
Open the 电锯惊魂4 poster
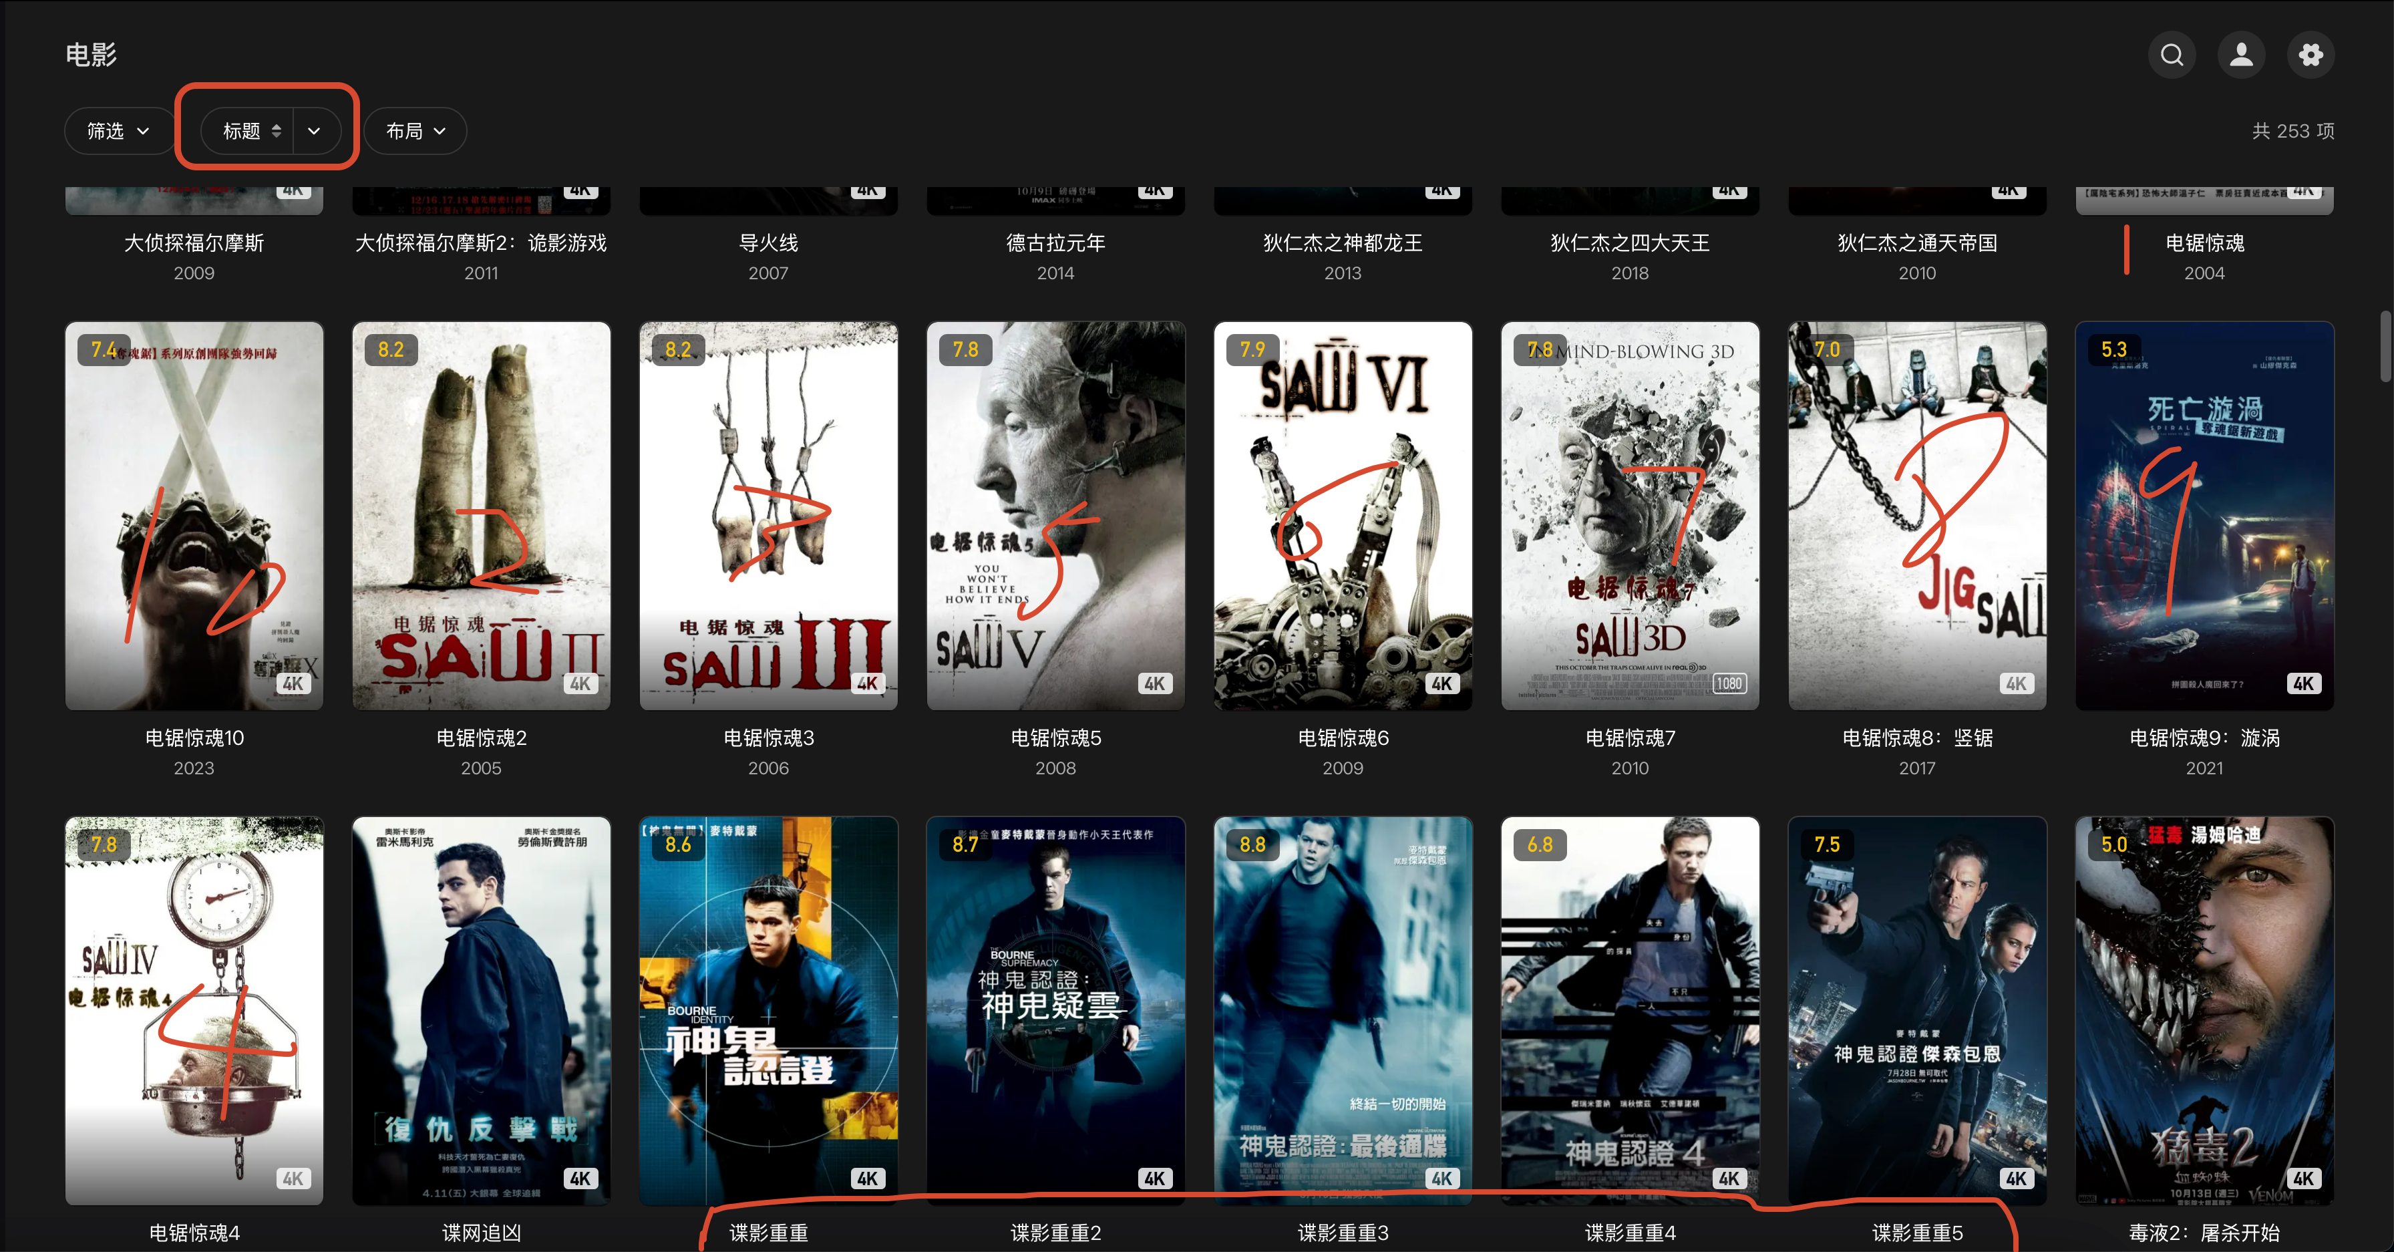(x=194, y=1011)
